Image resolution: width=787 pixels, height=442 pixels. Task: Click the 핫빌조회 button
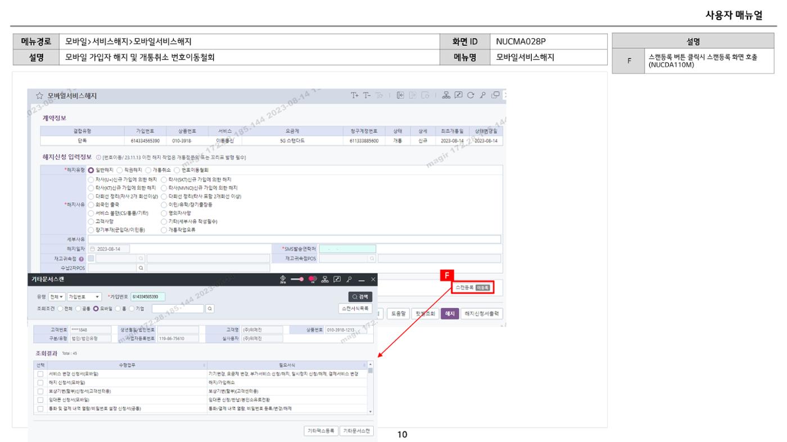[x=425, y=314]
